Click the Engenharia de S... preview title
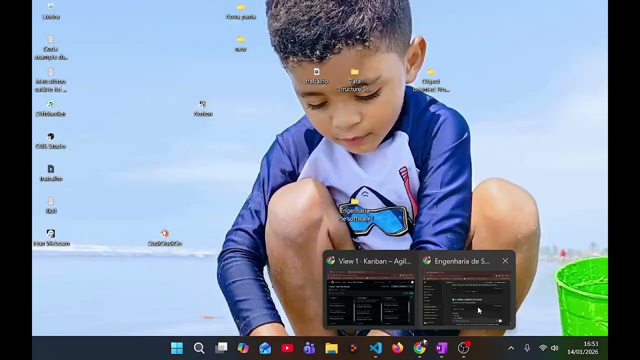This screenshot has height=360, width=640. coord(462,261)
